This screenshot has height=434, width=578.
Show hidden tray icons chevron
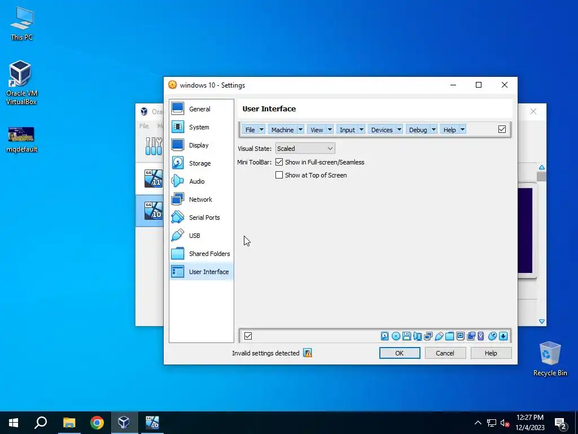(x=478, y=423)
